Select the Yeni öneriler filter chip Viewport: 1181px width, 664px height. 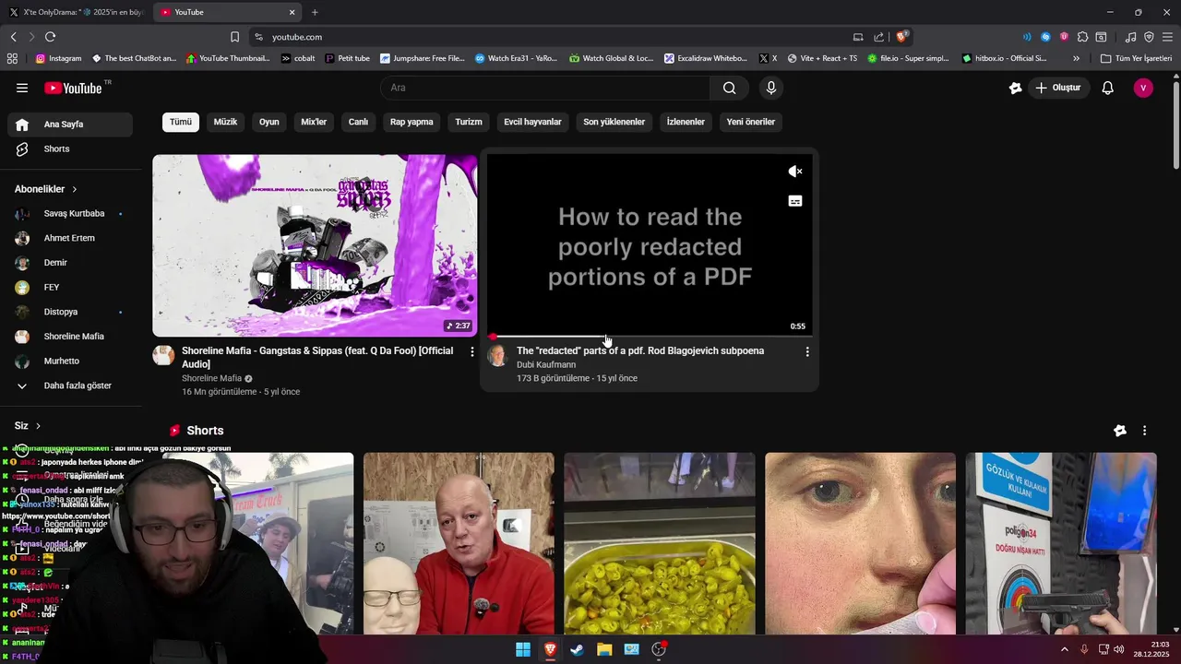tap(751, 122)
